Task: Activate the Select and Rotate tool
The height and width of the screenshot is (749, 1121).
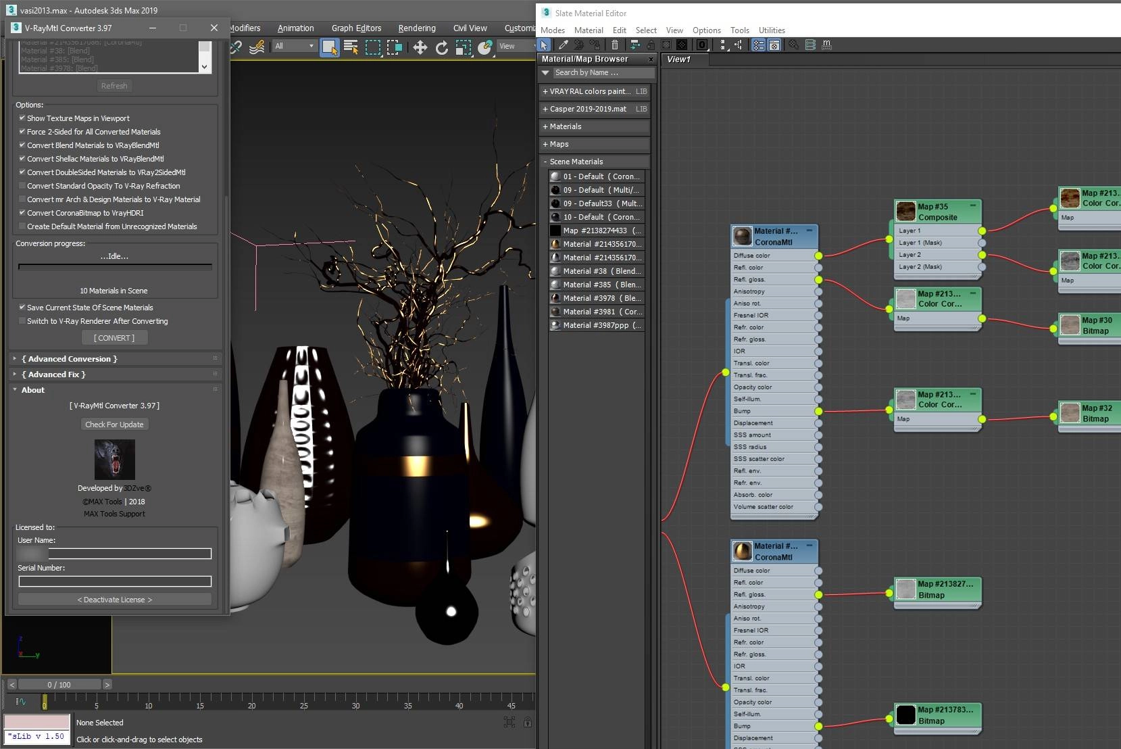Action: tap(441, 47)
